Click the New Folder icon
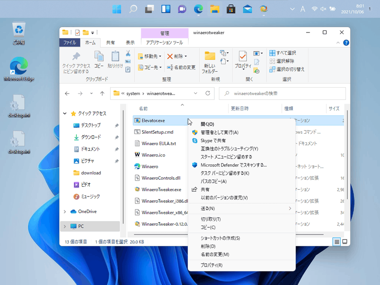Screen dimensions: 380x285 (x=210, y=56)
